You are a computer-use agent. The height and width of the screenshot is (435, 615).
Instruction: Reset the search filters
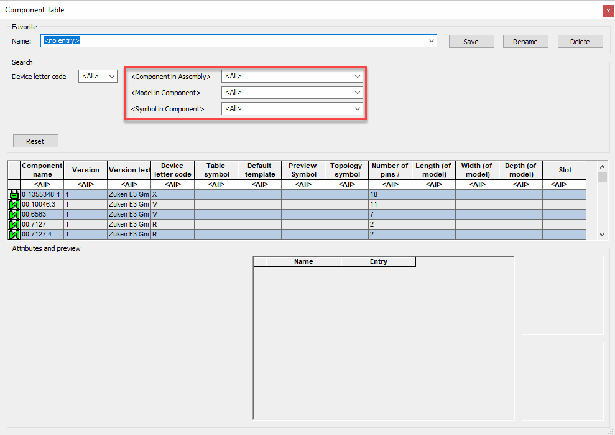click(x=35, y=141)
